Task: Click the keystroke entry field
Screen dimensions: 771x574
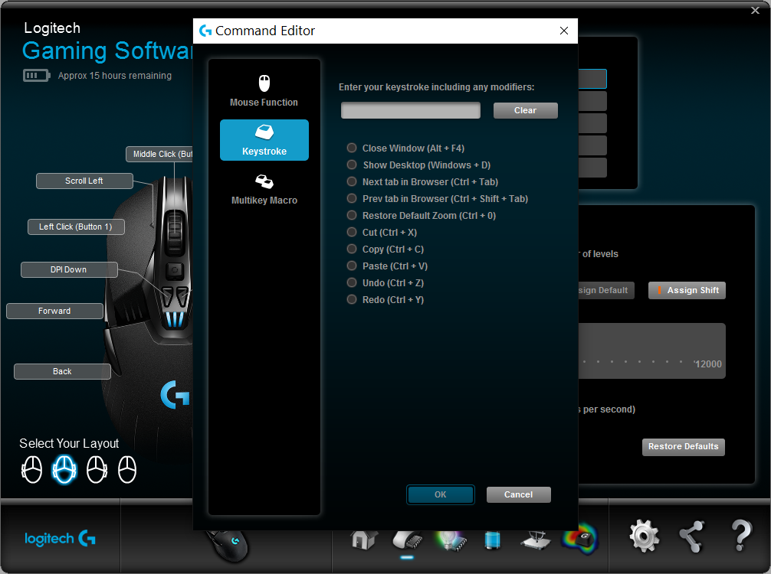Action: (x=411, y=110)
